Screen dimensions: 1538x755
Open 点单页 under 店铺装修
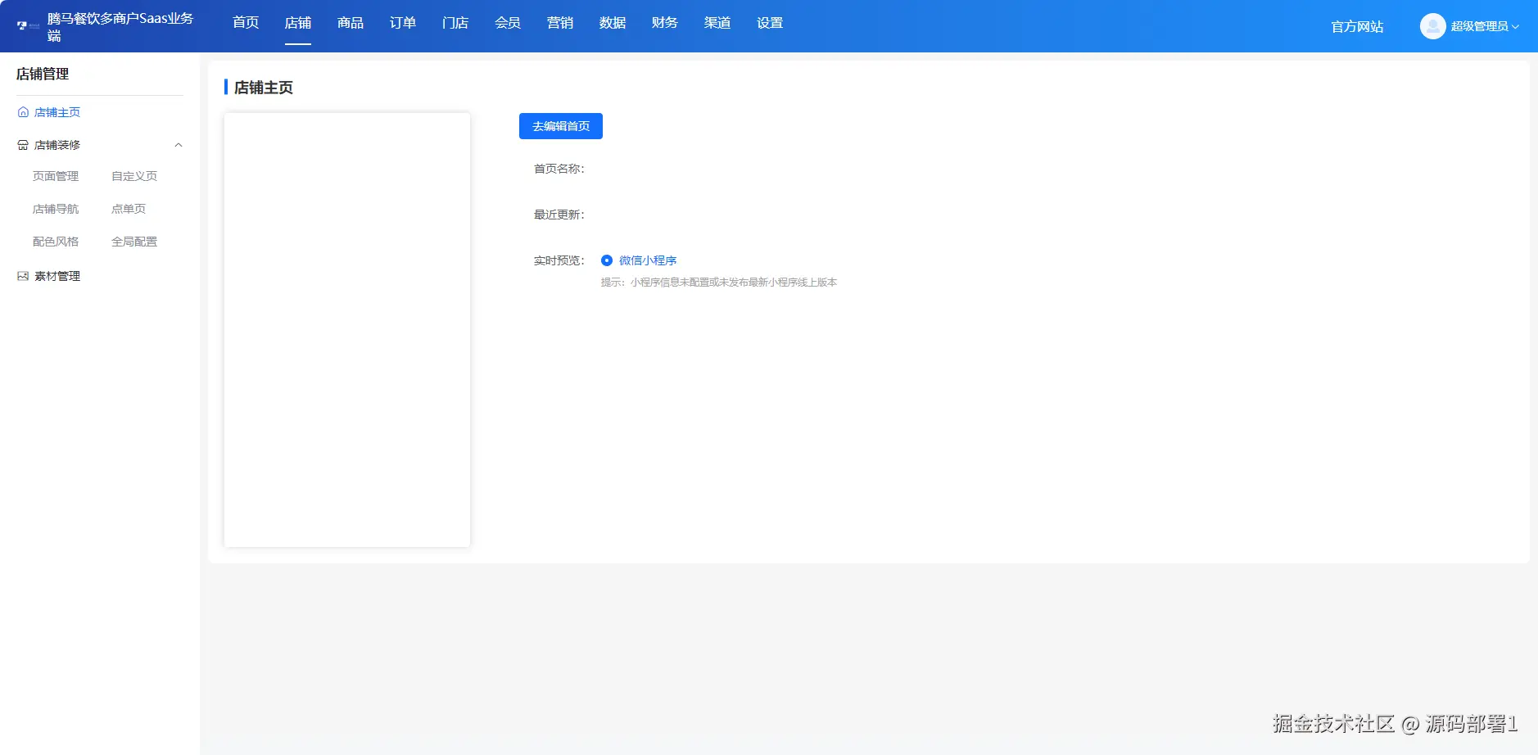[x=129, y=209]
